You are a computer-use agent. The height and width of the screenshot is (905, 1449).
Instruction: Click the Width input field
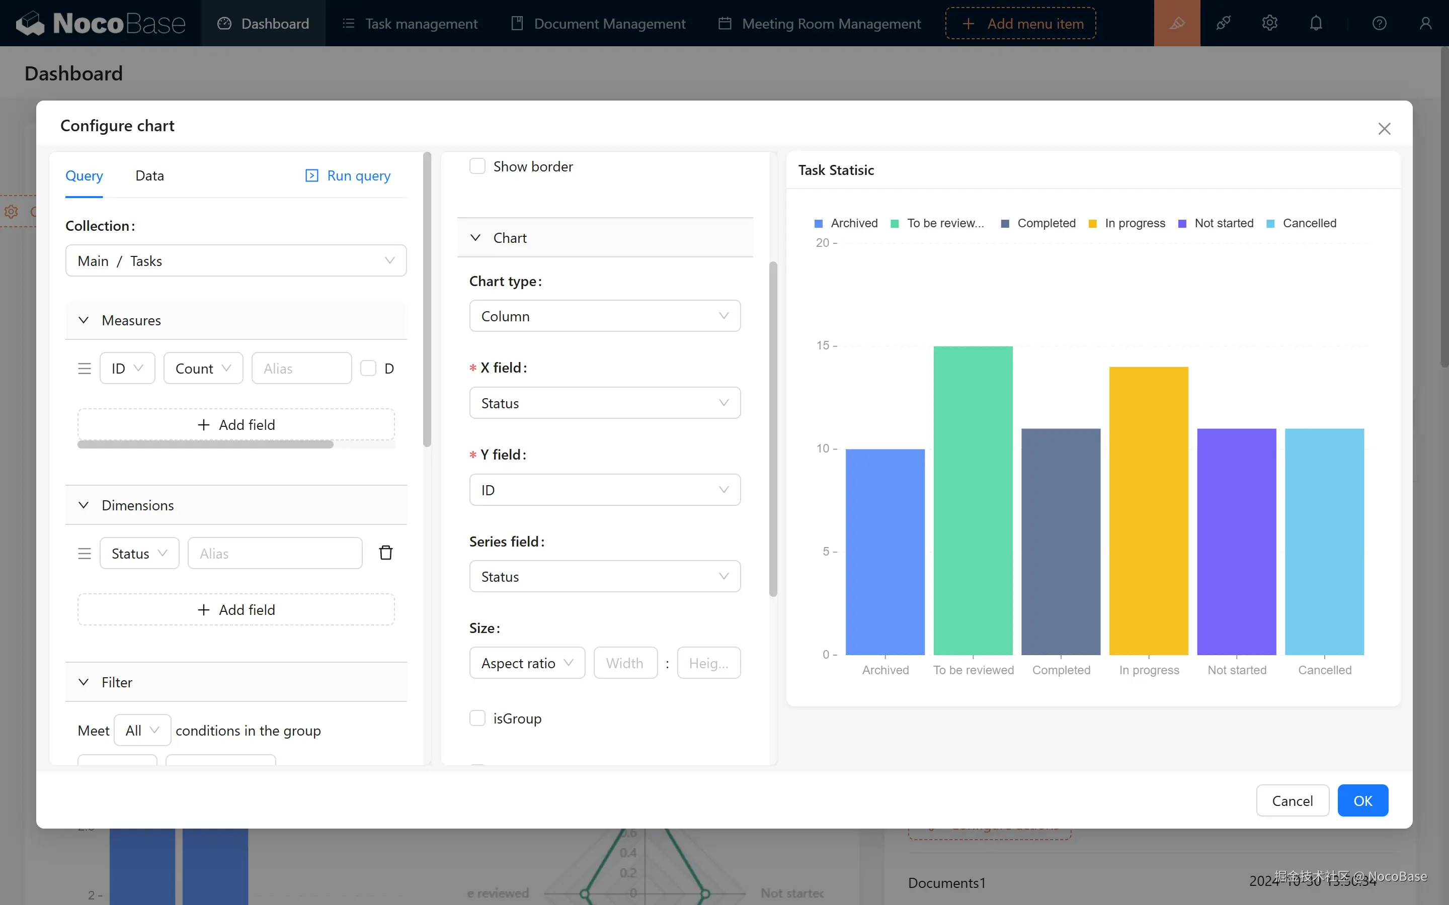625,663
